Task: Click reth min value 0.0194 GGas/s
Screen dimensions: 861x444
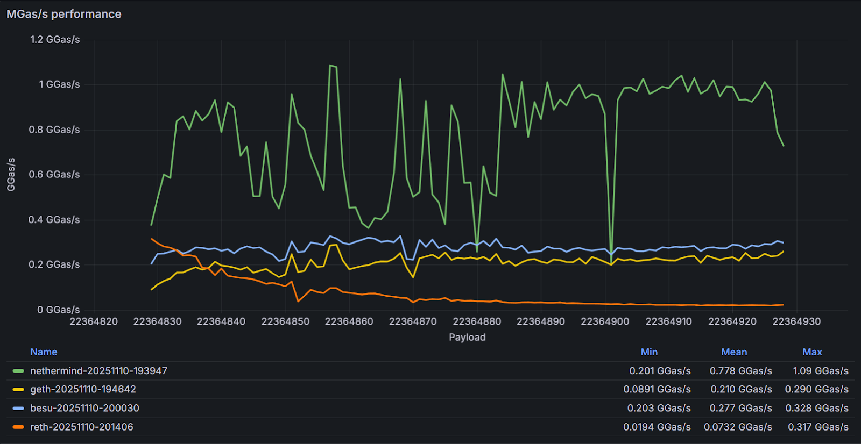Action: point(657,427)
